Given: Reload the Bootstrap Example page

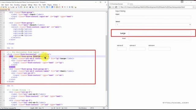Looking at the screenshot, I should [116, 7].
